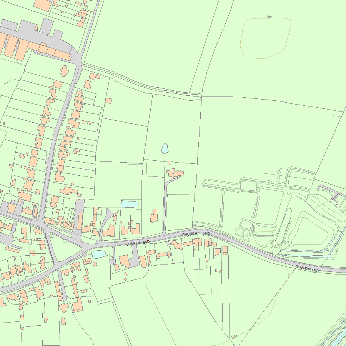The height and width of the screenshot is (346, 346).
Task: Click the 5m label on the closed contour ring
Action: [269, 17]
